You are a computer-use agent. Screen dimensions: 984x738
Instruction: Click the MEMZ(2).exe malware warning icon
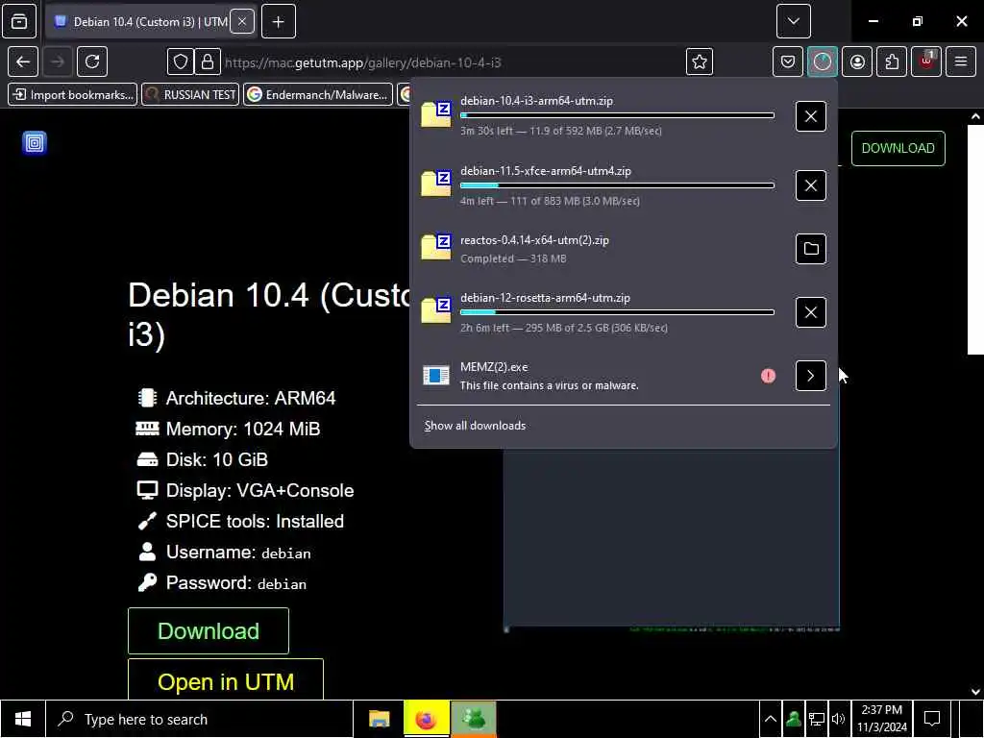(768, 376)
